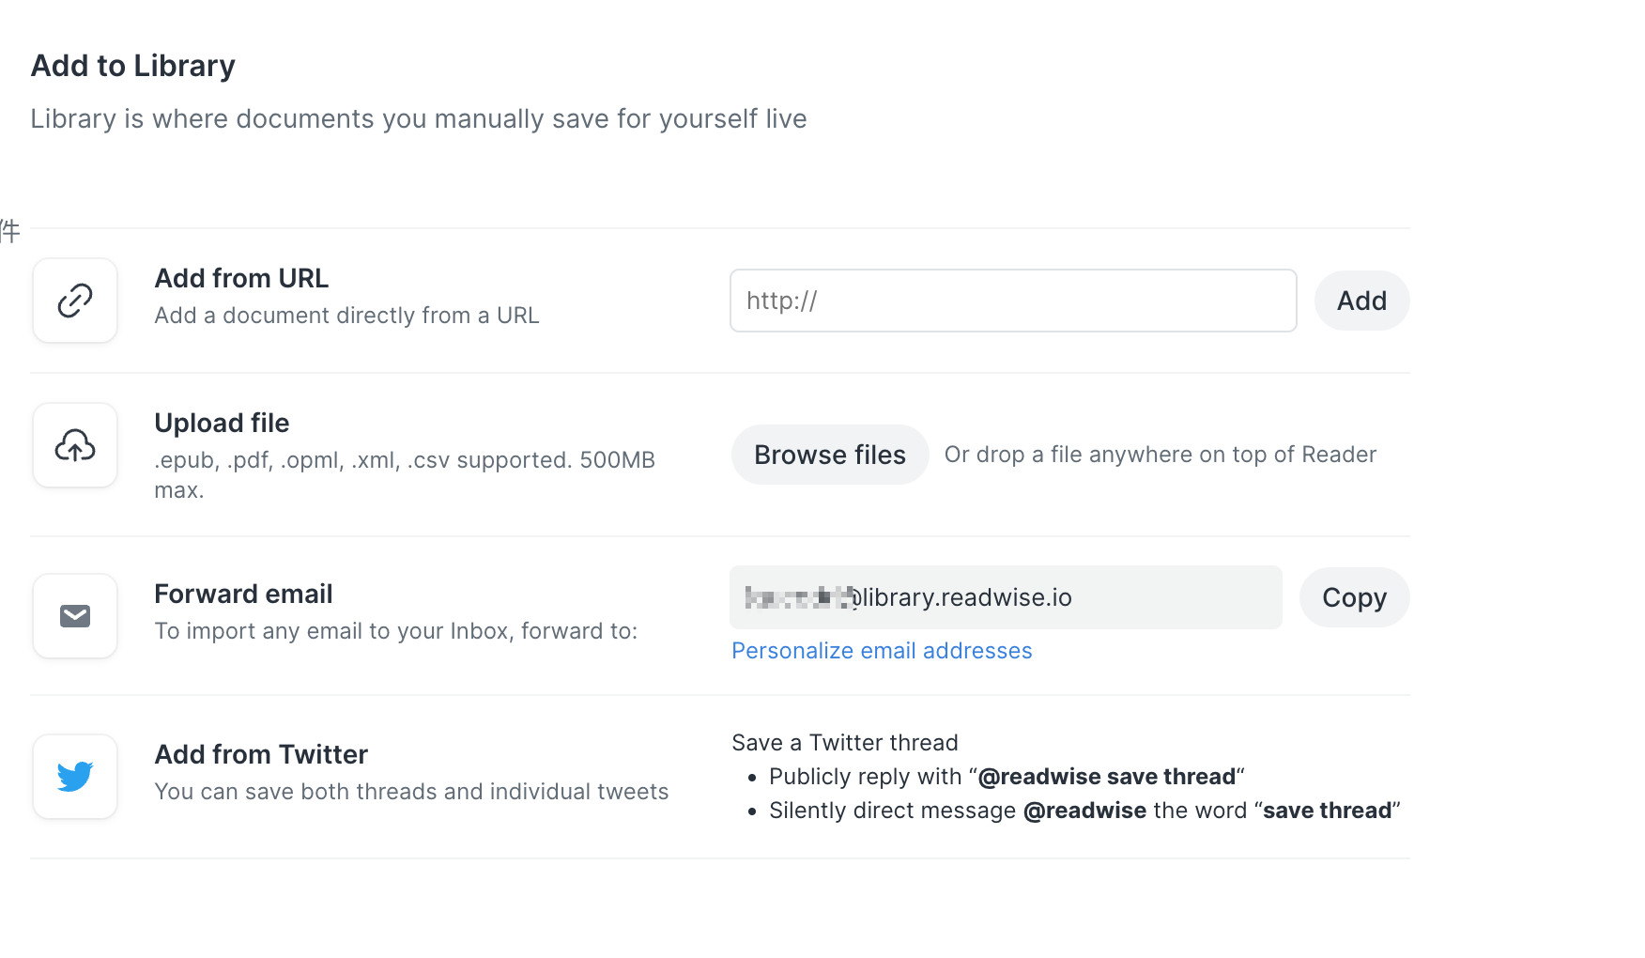Click the chain link icon for Add from URL
The width and height of the screenshot is (1645, 958).
point(75,301)
